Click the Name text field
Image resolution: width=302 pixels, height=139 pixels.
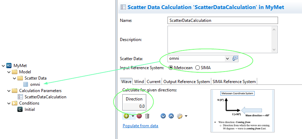pyautogui.click(x=222, y=20)
